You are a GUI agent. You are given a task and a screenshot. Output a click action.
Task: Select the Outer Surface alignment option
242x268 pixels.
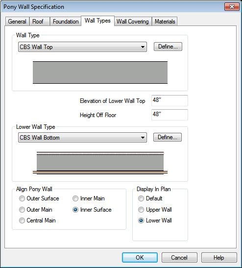[22, 198]
